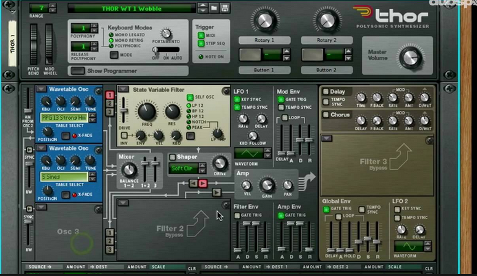
Task: Click the Amp GAIN knob
Action: click(266, 184)
